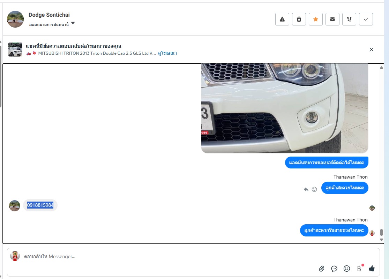Delete conversation using the trash icon
The width and height of the screenshot is (389, 279).
(x=299, y=19)
